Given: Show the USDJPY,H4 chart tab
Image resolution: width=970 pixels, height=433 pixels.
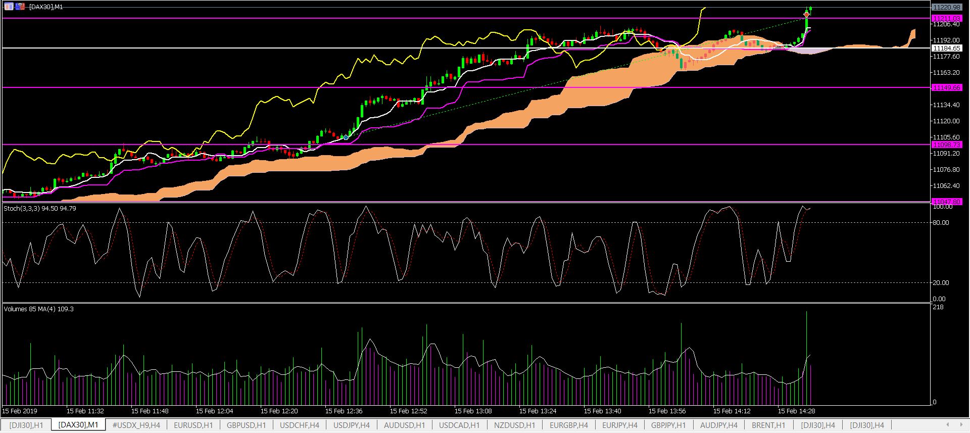Looking at the screenshot, I should pyautogui.click(x=352, y=425).
